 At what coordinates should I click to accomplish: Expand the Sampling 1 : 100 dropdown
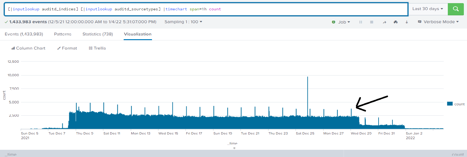click(x=183, y=22)
